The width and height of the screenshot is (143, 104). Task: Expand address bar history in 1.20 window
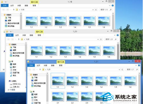(98, 39)
